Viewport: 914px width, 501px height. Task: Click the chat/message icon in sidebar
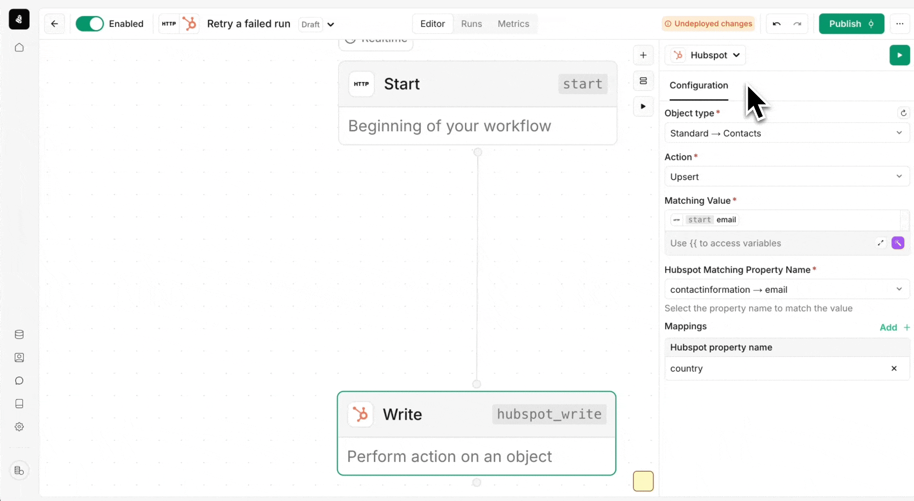click(x=19, y=381)
